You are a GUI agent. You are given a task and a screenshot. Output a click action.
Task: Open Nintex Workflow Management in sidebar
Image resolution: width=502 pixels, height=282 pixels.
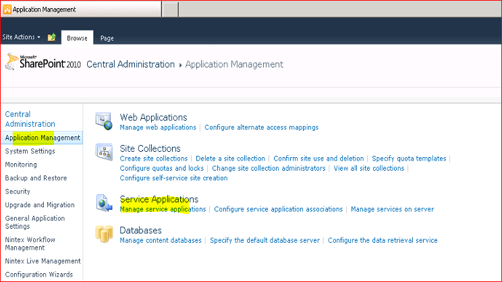pyautogui.click(x=30, y=244)
